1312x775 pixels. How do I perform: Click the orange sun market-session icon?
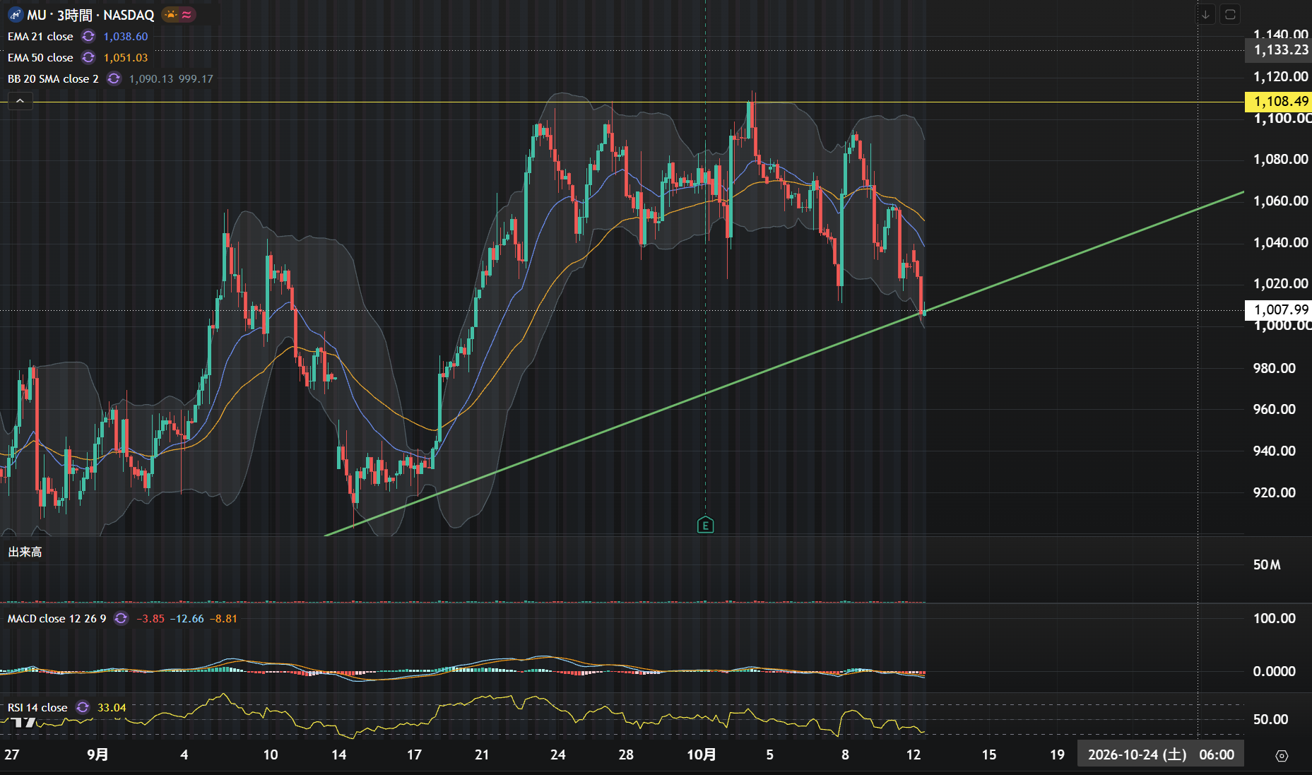(x=171, y=15)
